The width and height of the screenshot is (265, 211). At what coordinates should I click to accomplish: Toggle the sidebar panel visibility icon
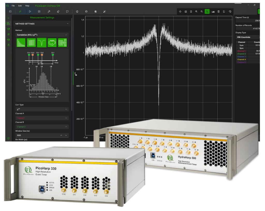10,11
